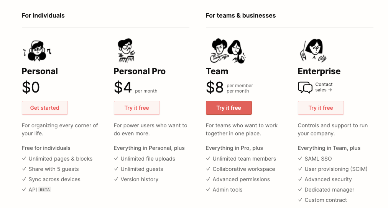Click the checkmark beside SAML SSO
Image resolution: width=388 pixels, height=208 pixels.
click(300, 158)
